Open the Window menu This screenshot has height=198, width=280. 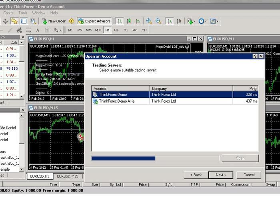tap(38, 13)
